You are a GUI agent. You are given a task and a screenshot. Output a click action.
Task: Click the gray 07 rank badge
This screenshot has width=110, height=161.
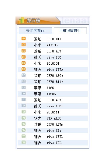[x=23, y=75]
